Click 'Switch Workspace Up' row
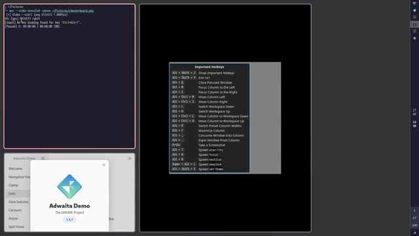The height and width of the screenshot is (236, 419). [209, 111]
